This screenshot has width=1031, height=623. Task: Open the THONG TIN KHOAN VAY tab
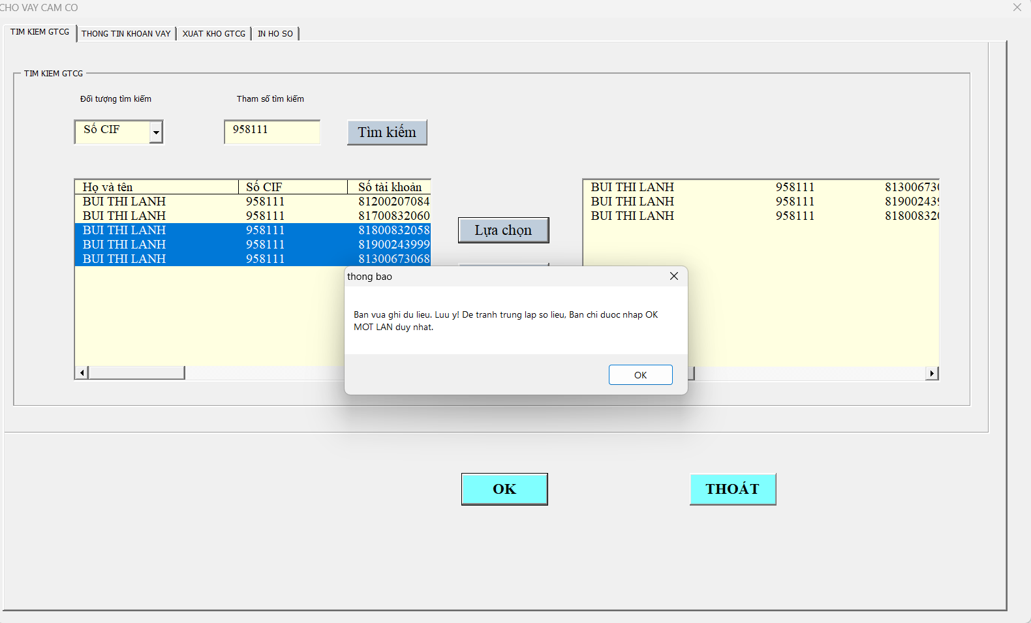coord(126,33)
